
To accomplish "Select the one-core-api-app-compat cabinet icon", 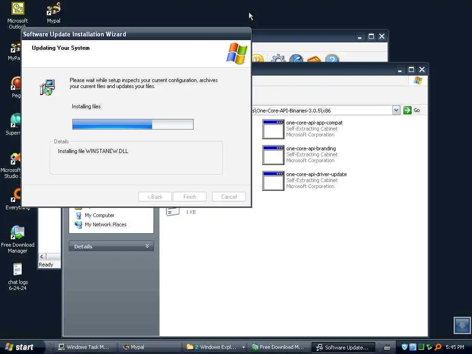I will point(273,129).
